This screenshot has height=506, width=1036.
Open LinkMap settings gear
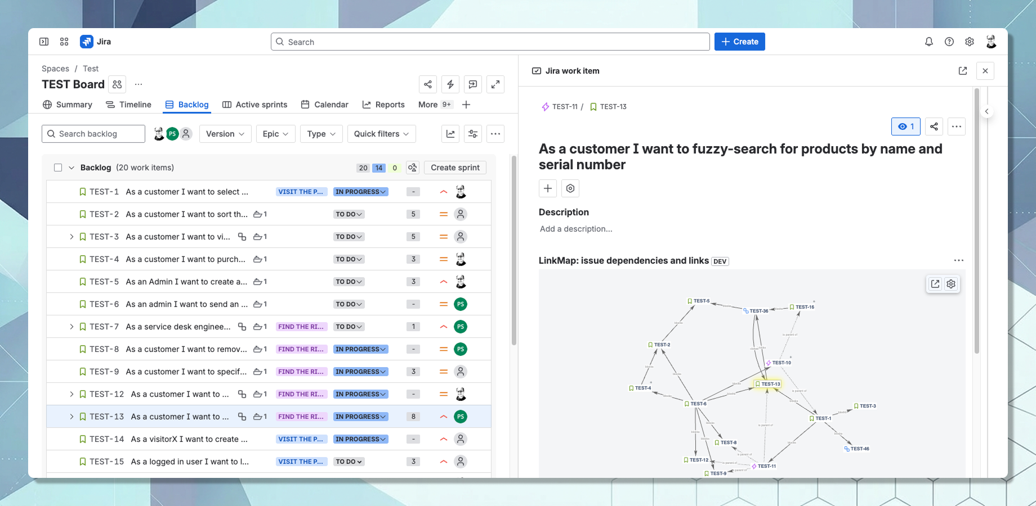coord(951,284)
